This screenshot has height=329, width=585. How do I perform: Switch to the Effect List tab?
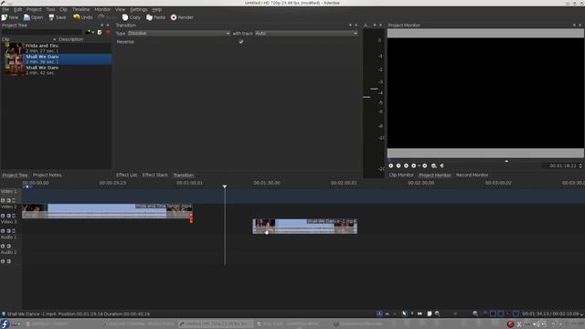click(126, 175)
